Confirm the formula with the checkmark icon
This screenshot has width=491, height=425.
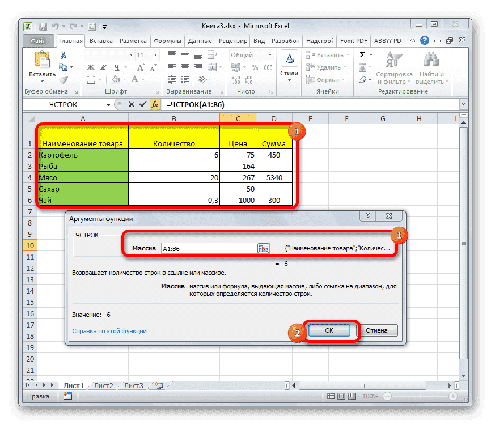tap(142, 104)
